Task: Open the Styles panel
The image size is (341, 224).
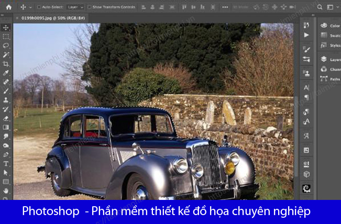Action: (330, 45)
